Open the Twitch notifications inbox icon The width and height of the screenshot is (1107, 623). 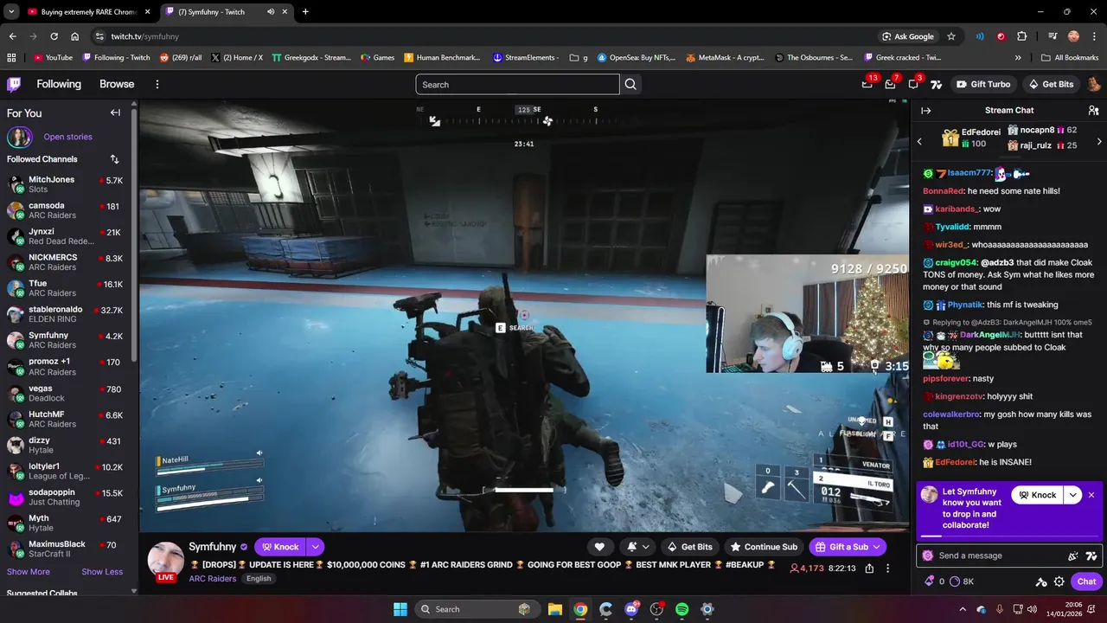coord(890,84)
